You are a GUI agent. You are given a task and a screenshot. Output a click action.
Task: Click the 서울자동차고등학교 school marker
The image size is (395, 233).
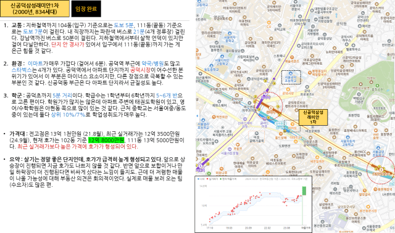pyautogui.click(x=348, y=137)
